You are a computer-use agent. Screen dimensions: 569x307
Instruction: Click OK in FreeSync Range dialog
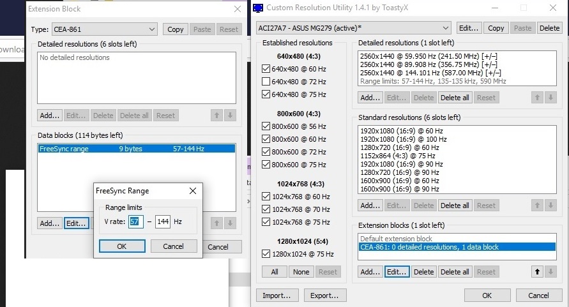[x=122, y=246]
